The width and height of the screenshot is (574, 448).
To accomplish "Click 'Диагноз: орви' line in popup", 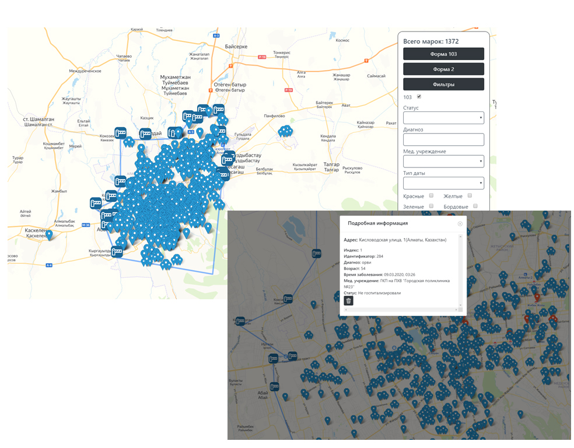I will 357,262.
